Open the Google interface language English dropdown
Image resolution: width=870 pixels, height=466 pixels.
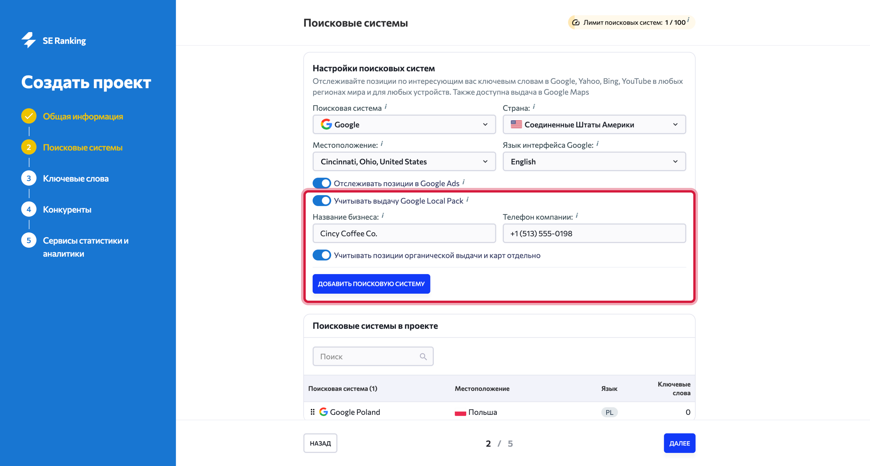coord(594,161)
